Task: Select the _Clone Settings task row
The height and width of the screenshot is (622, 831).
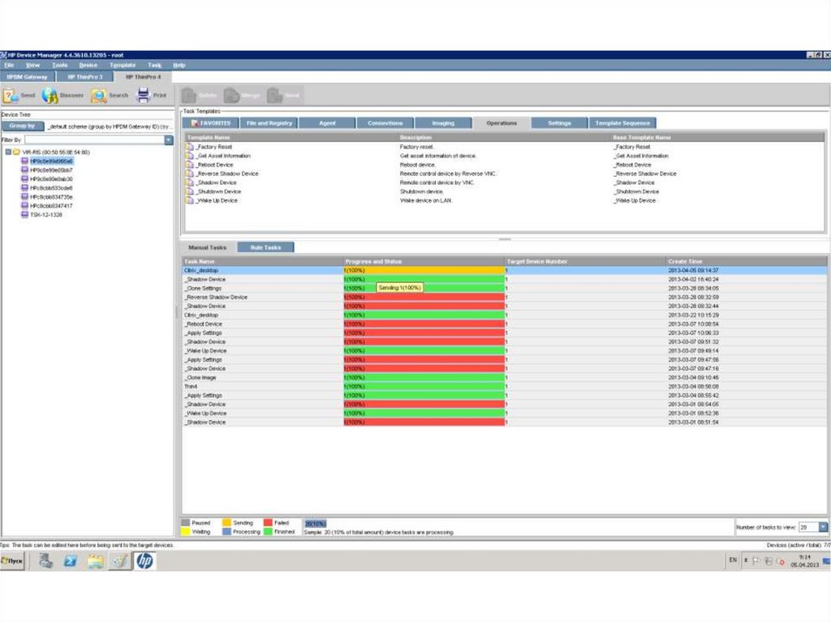Action: tap(505, 288)
